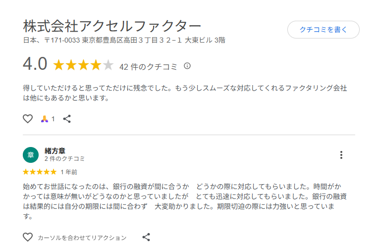The height and width of the screenshot is (246, 378).
Task: Click the クチコミを書く button
Action: pos(323,30)
